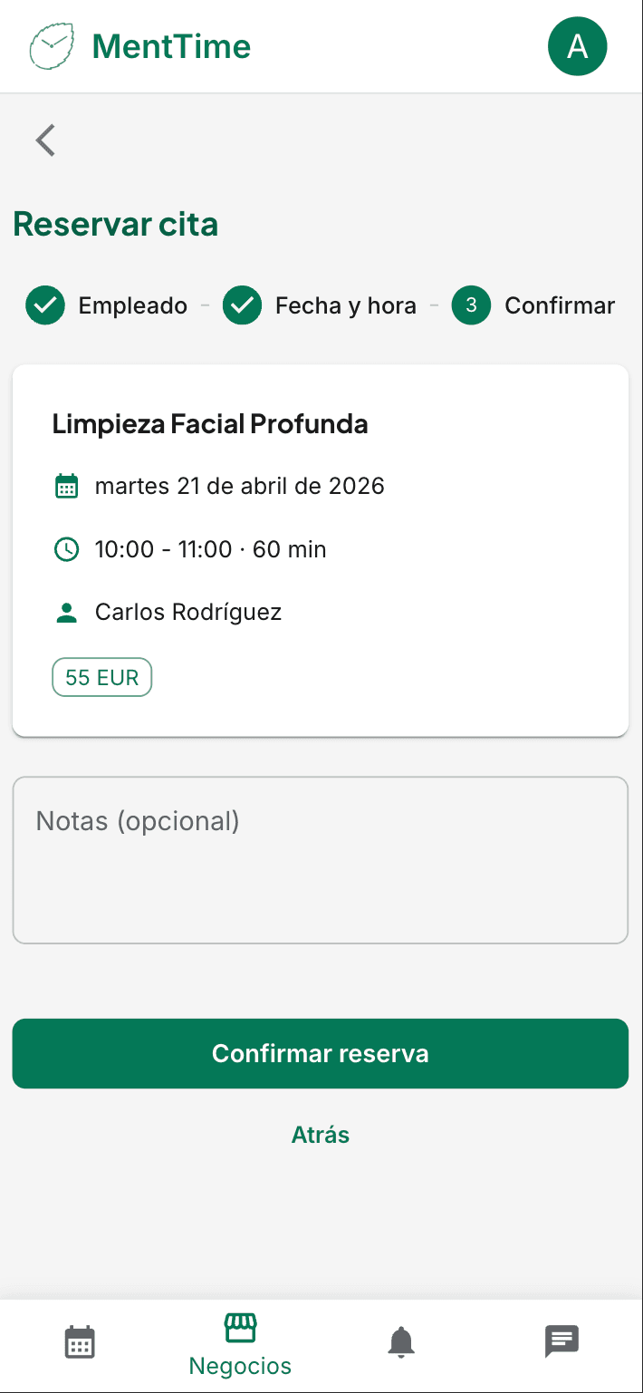643x1393 pixels.
Task: Open the MentTime logo on the header
Action: coord(140,46)
